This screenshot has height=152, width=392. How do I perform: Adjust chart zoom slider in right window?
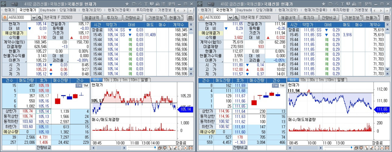point(351,147)
